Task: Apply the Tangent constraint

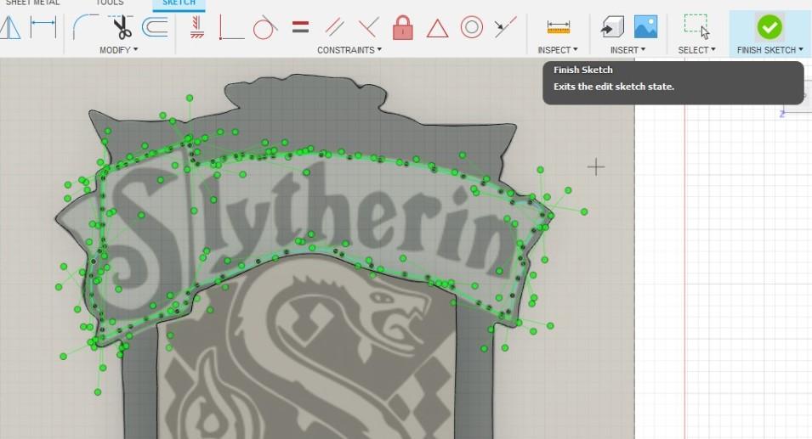Action: click(x=265, y=27)
